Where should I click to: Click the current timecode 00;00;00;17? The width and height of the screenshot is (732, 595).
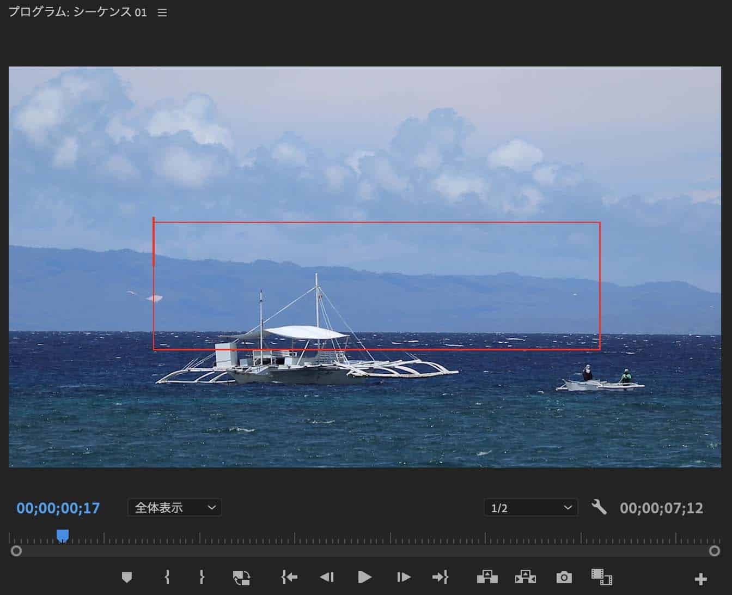[x=58, y=508]
